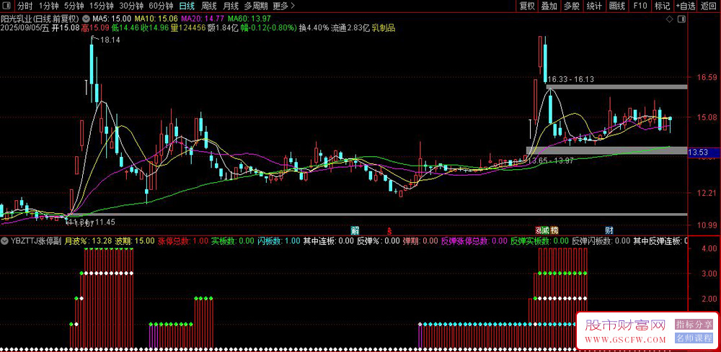Click the MA60: 13.97 label

click(249, 19)
